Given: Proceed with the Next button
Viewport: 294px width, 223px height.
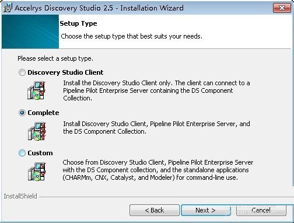Looking at the screenshot, I should (x=206, y=210).
